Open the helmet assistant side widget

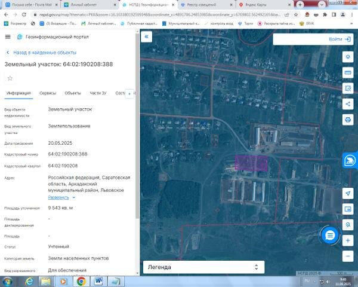pos(350,160)
